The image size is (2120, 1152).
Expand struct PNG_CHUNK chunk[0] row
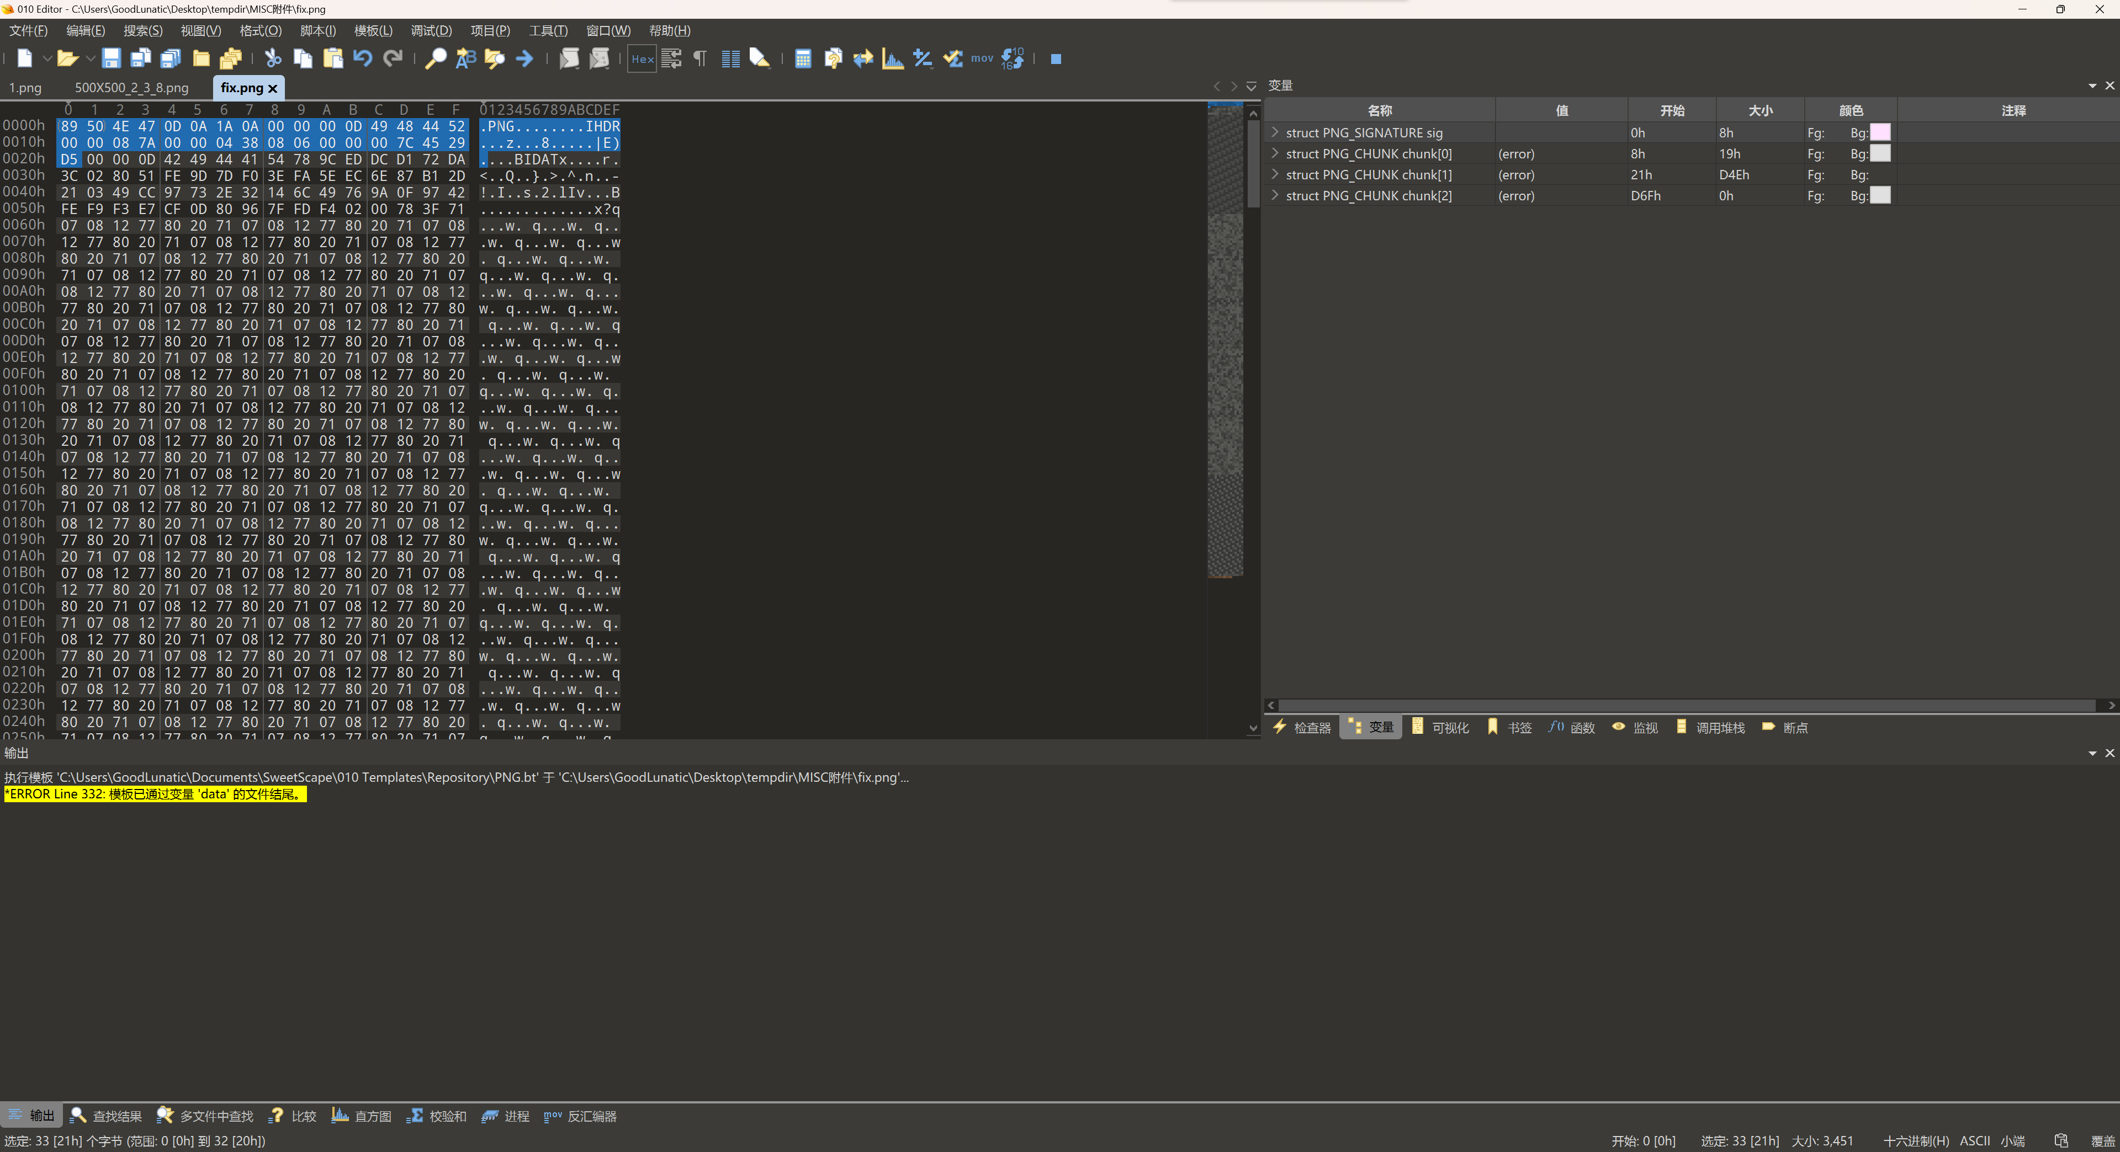pos(1275,153)
